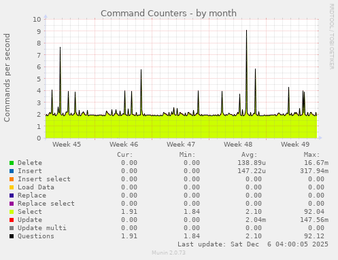Click the 'Insert select' legend label
338x260 pixels.
(44, 179)
